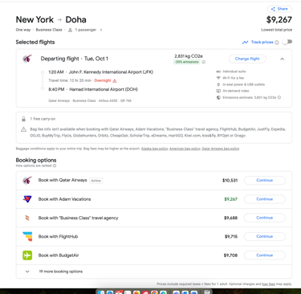Open Track prices info icon
This screenshot has height=294, width=301.
coord(277,43)
